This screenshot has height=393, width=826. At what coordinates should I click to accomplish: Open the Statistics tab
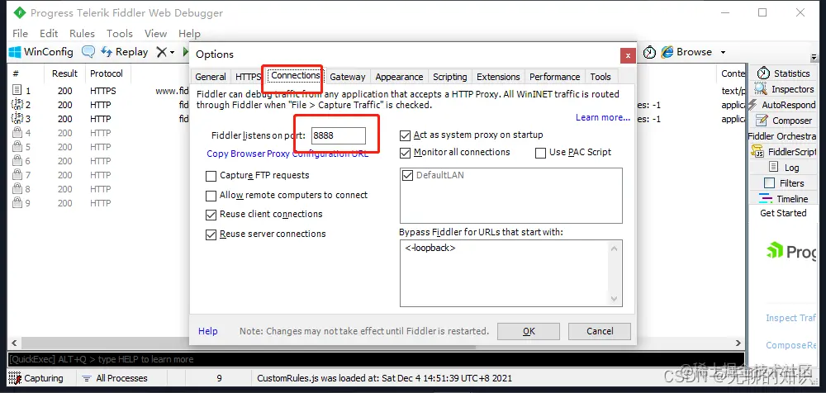coord(784,73)
